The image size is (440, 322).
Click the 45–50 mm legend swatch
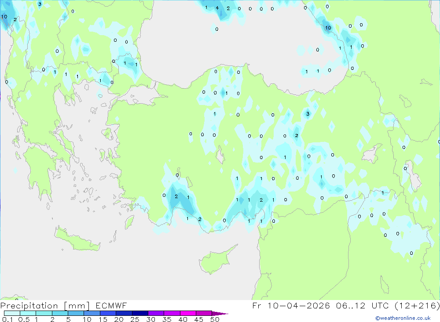tap(204, 313)
